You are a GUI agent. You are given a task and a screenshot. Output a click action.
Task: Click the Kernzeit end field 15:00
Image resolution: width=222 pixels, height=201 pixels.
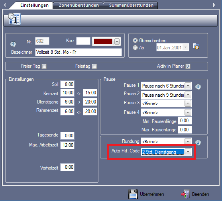pyautogui.click(x=90, y=93)
